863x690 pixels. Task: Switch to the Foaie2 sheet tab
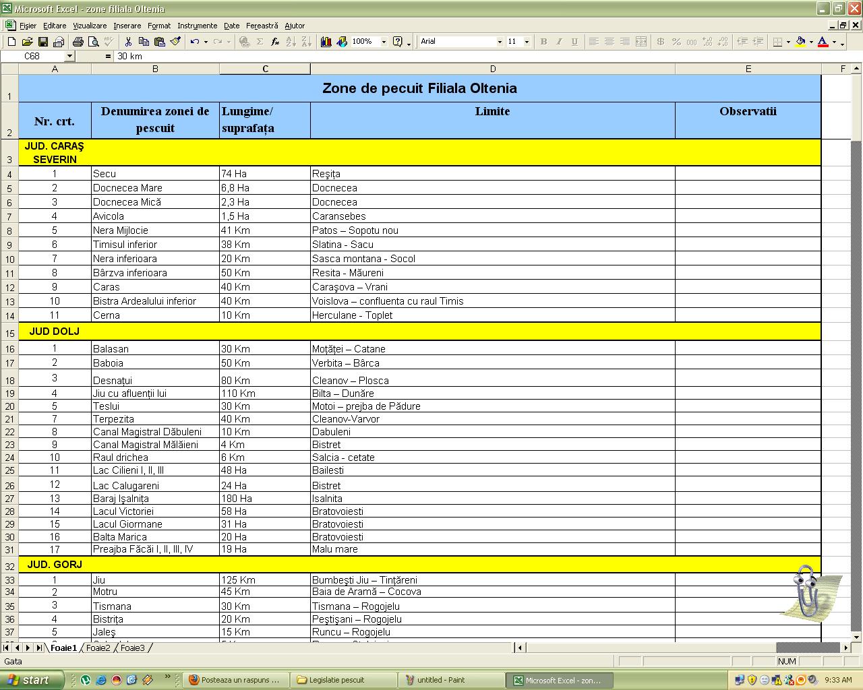coord(98,648)
